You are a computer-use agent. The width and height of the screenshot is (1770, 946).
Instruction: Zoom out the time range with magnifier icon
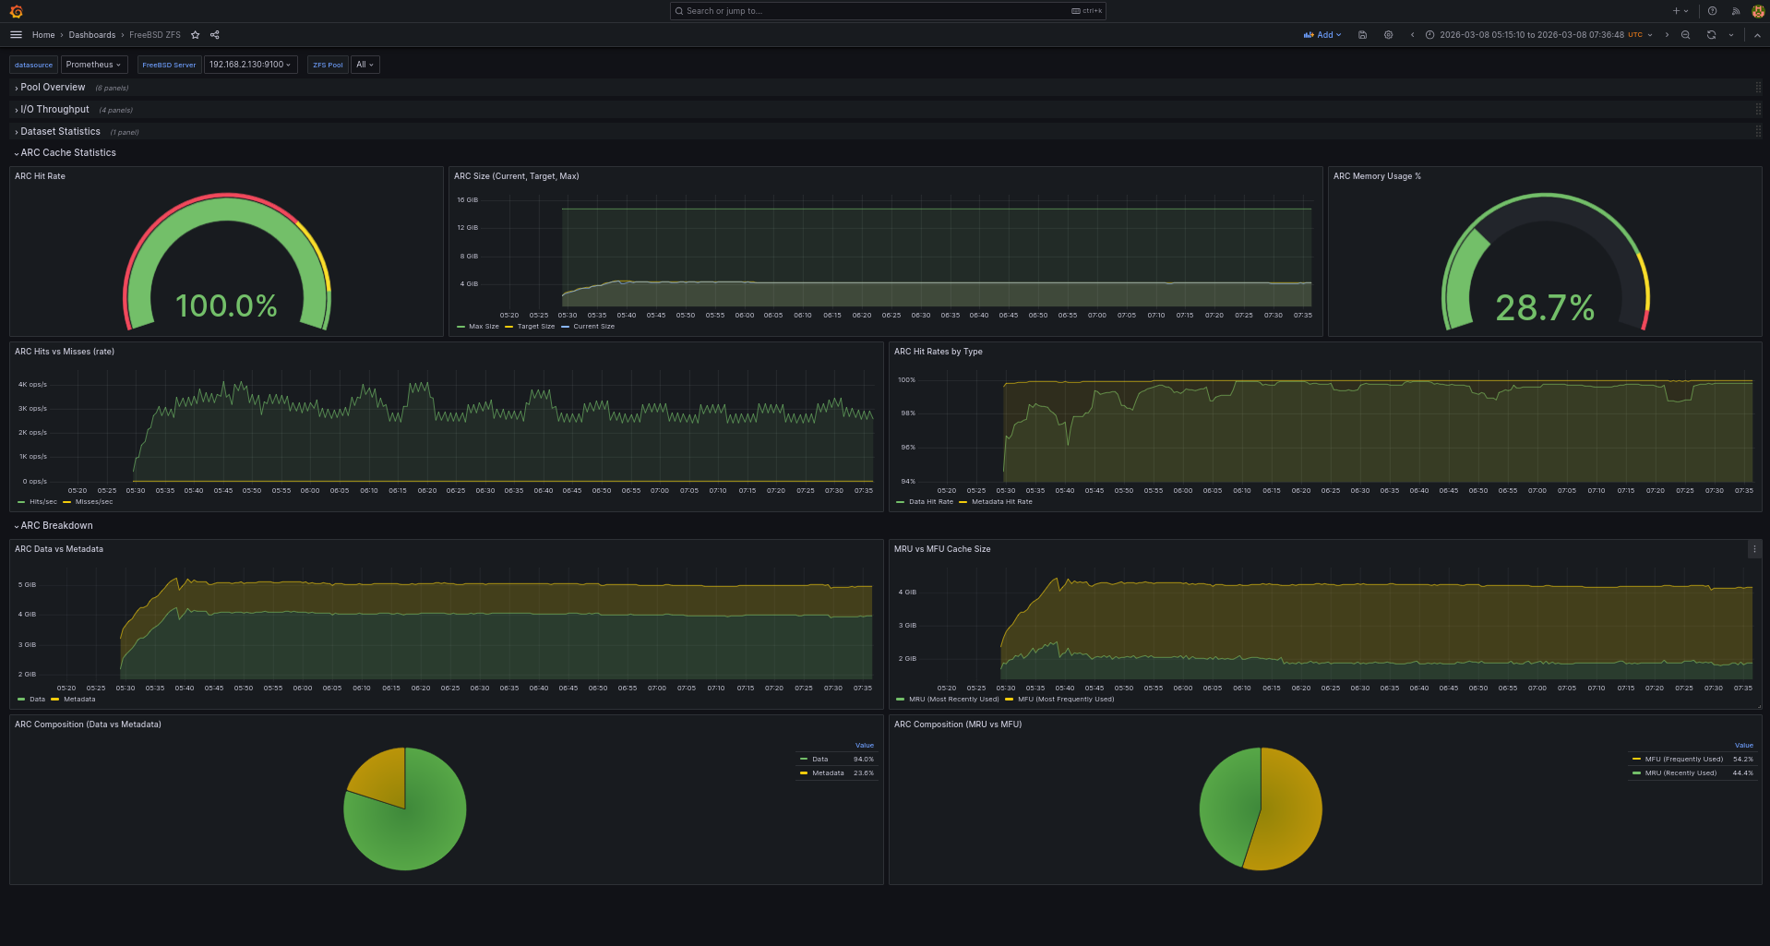(1685, 34)
